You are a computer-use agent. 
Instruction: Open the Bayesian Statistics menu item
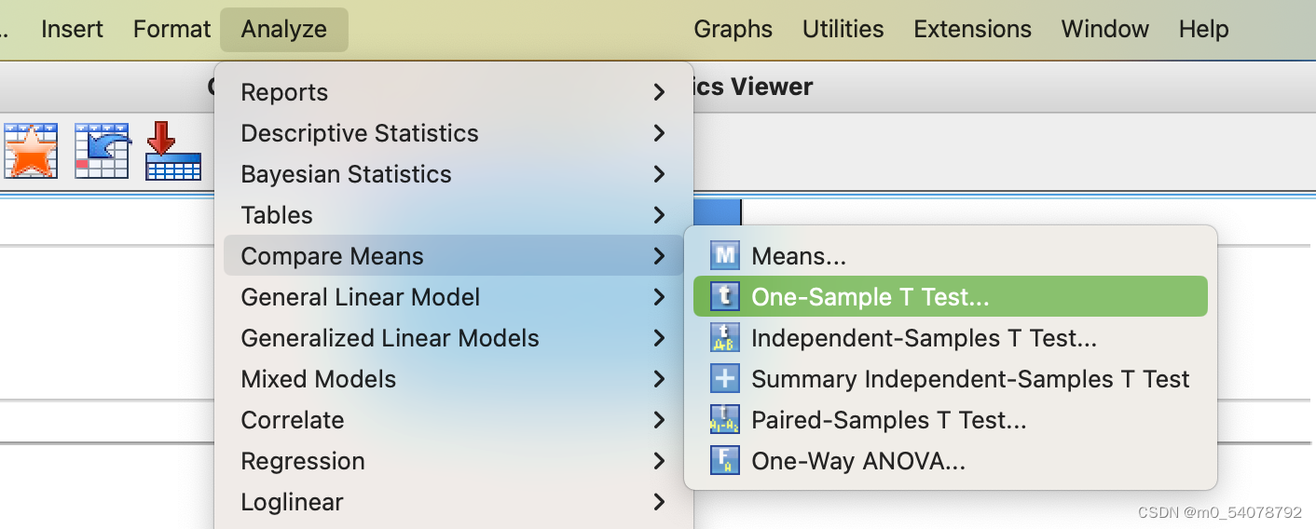(x=346, y=174)
